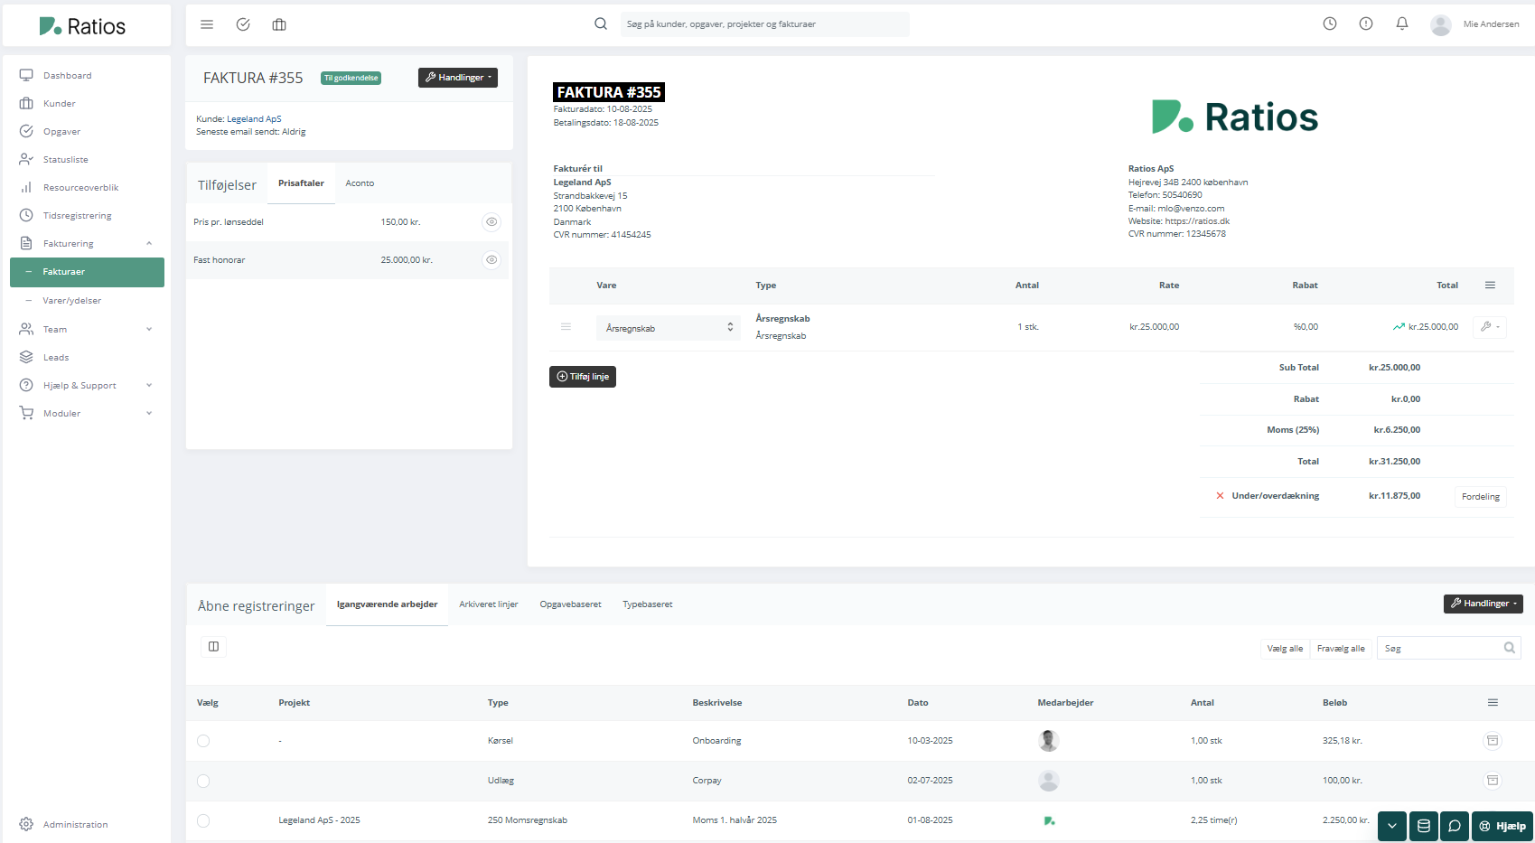
Task: Click the Tilføj linje button
Action: coord(583,377)
